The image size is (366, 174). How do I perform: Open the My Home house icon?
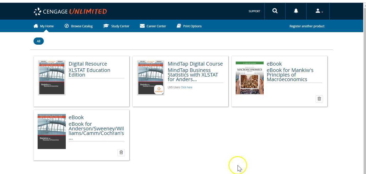click(x=36, y=26)
